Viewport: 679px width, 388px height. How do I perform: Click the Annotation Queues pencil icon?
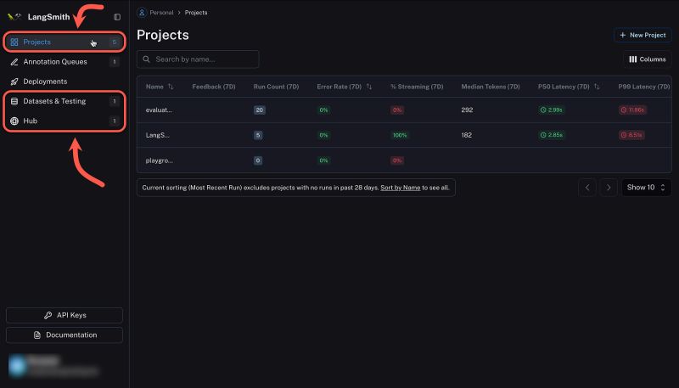(14, 62)
